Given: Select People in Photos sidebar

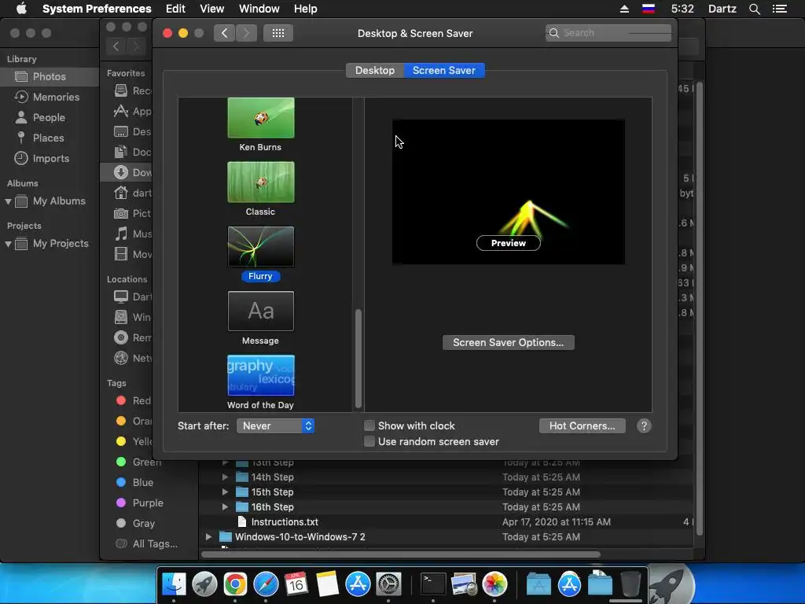Looking at the screenshot, I should (x=49, y=118).
